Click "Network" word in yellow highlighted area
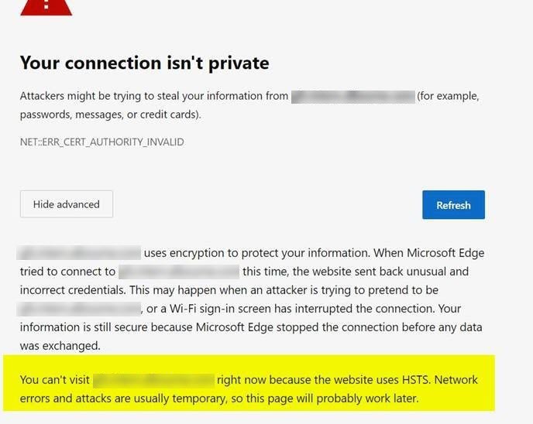The width and height of the screenshot is (533, 424). 456,380
